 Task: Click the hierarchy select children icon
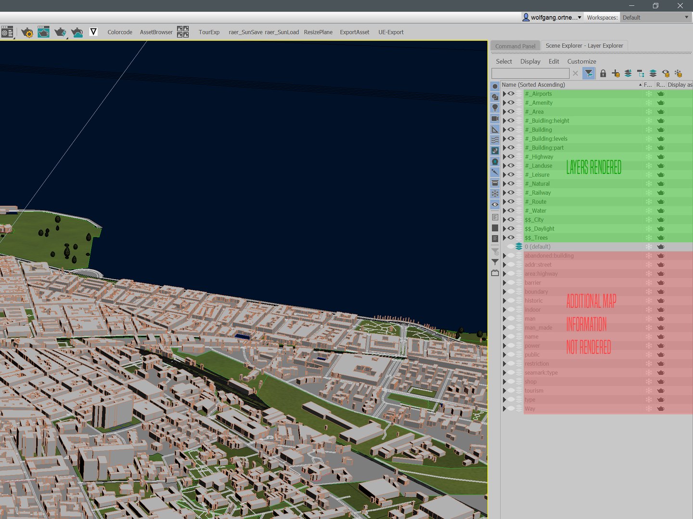pyautogui.click(x=641, y=73)
